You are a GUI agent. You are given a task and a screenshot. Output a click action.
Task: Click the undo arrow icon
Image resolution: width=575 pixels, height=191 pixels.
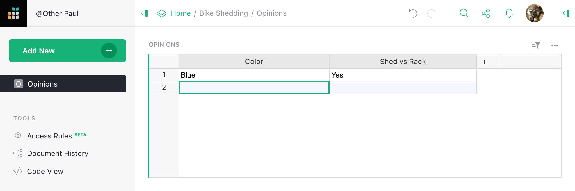(x=413, y=13)
